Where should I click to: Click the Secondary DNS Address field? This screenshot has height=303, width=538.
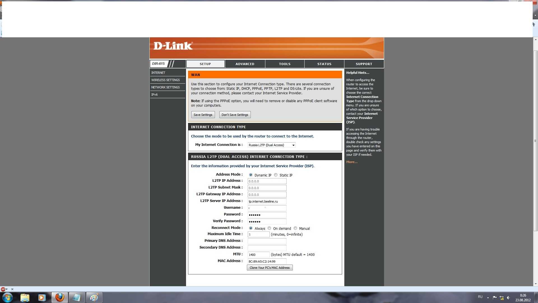pos(267,248)
